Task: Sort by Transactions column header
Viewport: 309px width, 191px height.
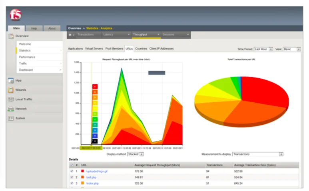Action: pyautogui.click(x=214, y=165)
